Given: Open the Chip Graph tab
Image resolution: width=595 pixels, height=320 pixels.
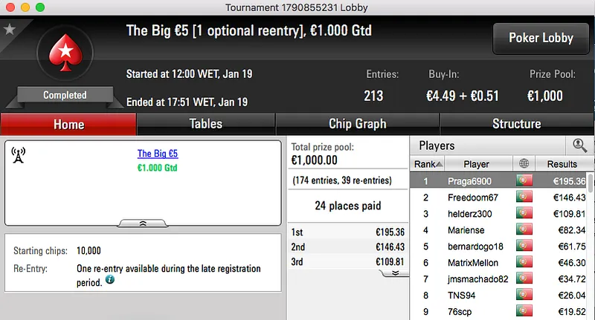Looking at the screenshot, I should coord(357,124).
